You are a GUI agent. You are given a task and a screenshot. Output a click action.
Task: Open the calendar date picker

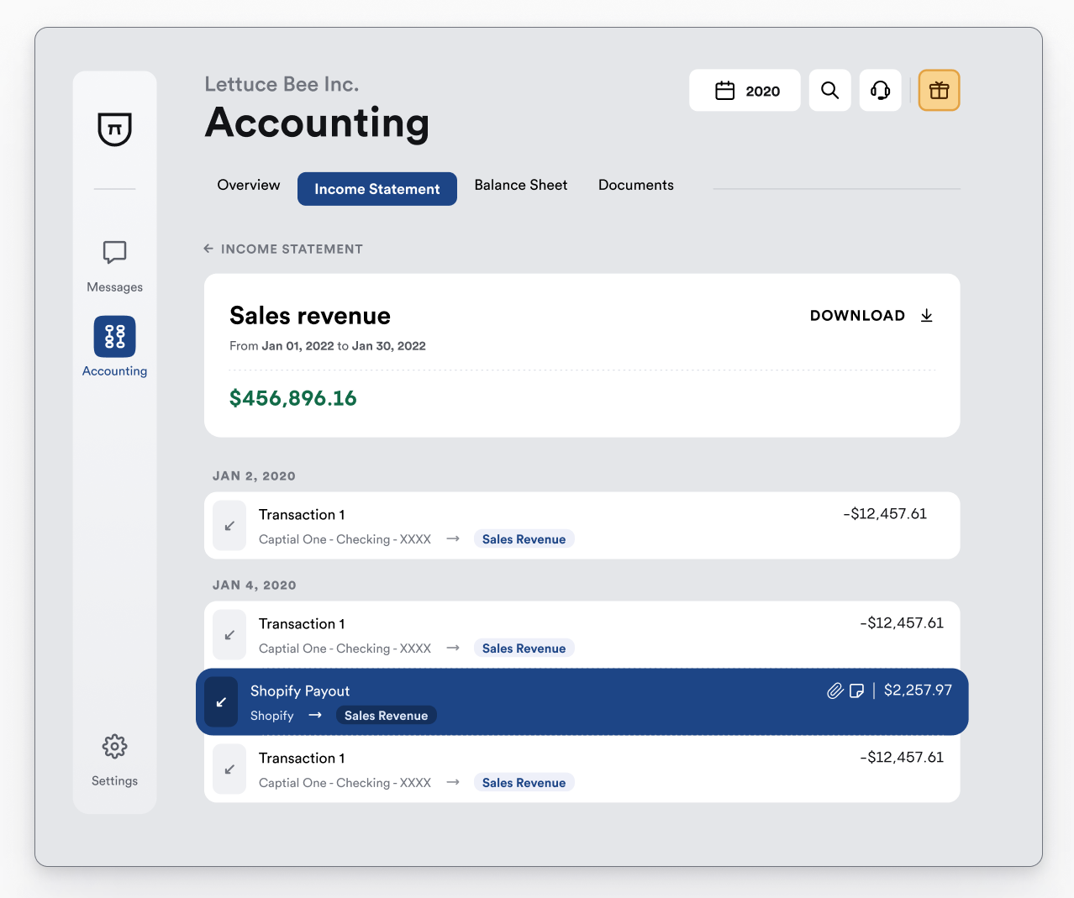click(724, 90)
